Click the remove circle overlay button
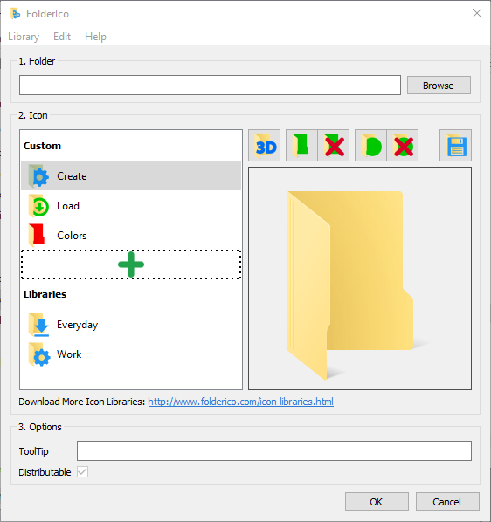Image resolution: width=491 pixels, height=522 pixels. pyautogui.click(x=403, y=146)
